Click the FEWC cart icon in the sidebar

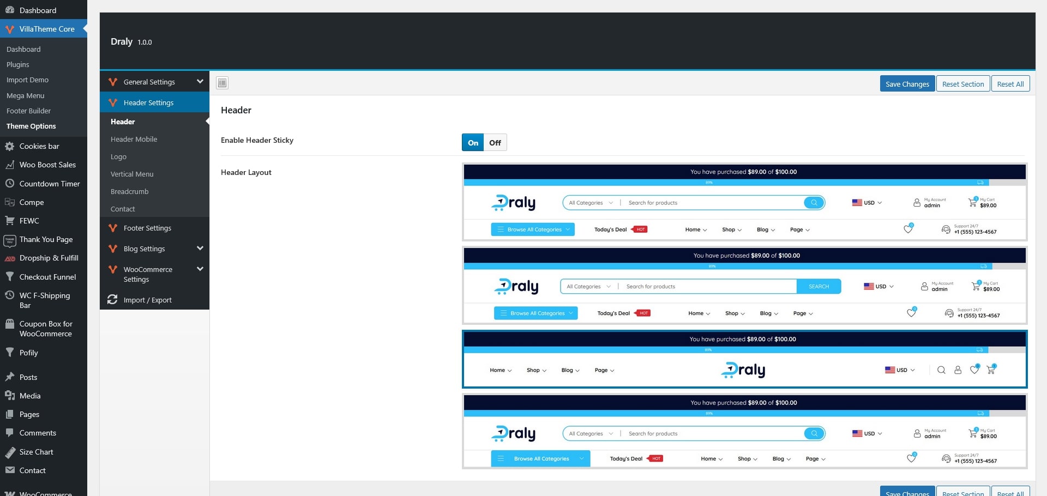coord(10,221)
